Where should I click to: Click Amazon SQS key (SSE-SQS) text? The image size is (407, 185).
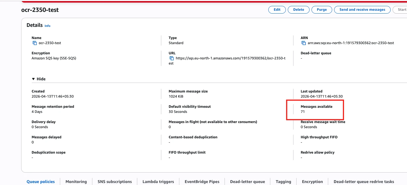tap(54, 58)
